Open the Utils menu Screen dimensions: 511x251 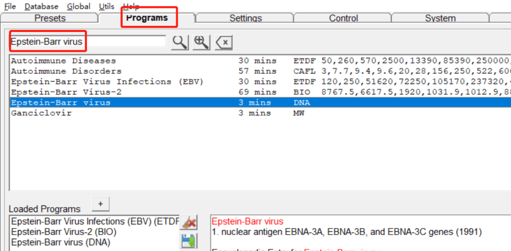(x=106, y=6)
